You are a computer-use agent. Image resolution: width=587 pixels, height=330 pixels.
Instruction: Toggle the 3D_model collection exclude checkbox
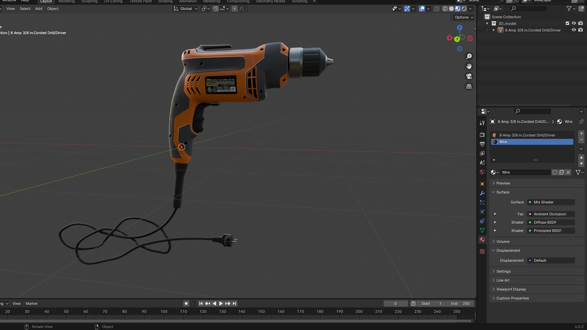tap(567, 23)
